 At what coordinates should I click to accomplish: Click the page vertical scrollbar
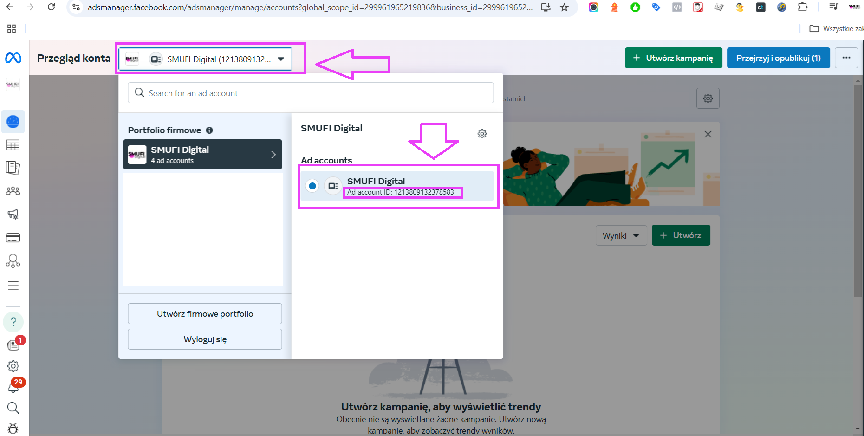(858, 190)
